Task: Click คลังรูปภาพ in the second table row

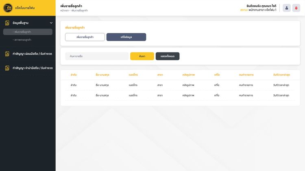Action: pos(188,95)
